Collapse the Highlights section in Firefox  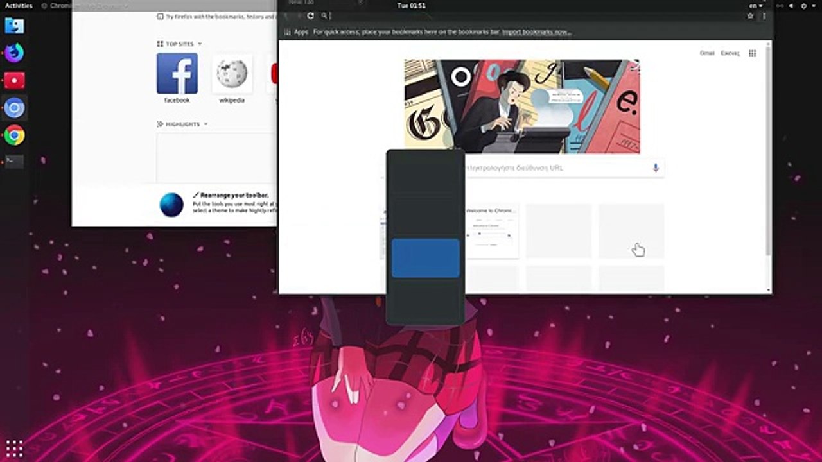tap(205, 124)
